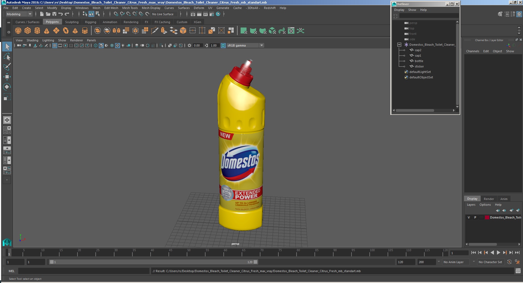
Task: Click create new empty layer icon
Action: point(511,210)
